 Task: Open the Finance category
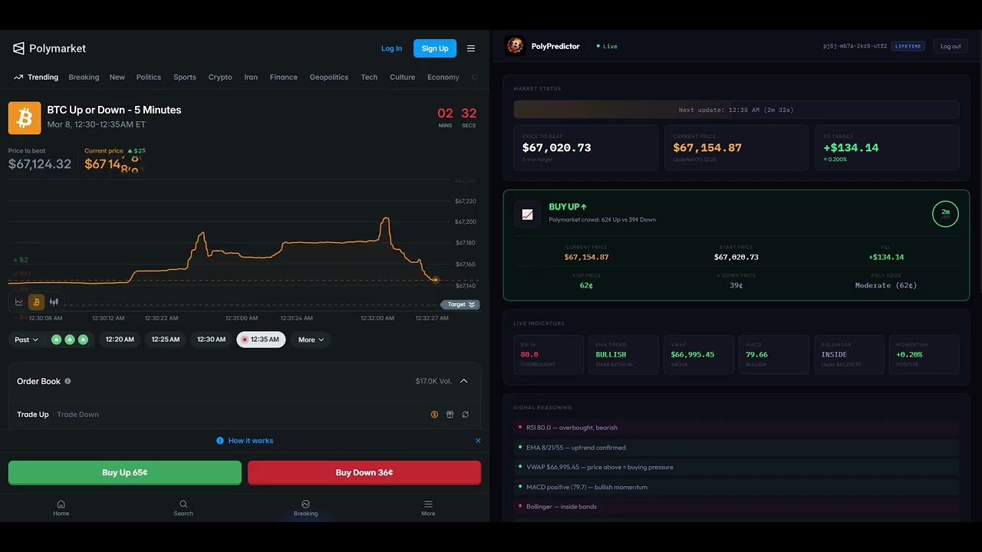point(284,77)
